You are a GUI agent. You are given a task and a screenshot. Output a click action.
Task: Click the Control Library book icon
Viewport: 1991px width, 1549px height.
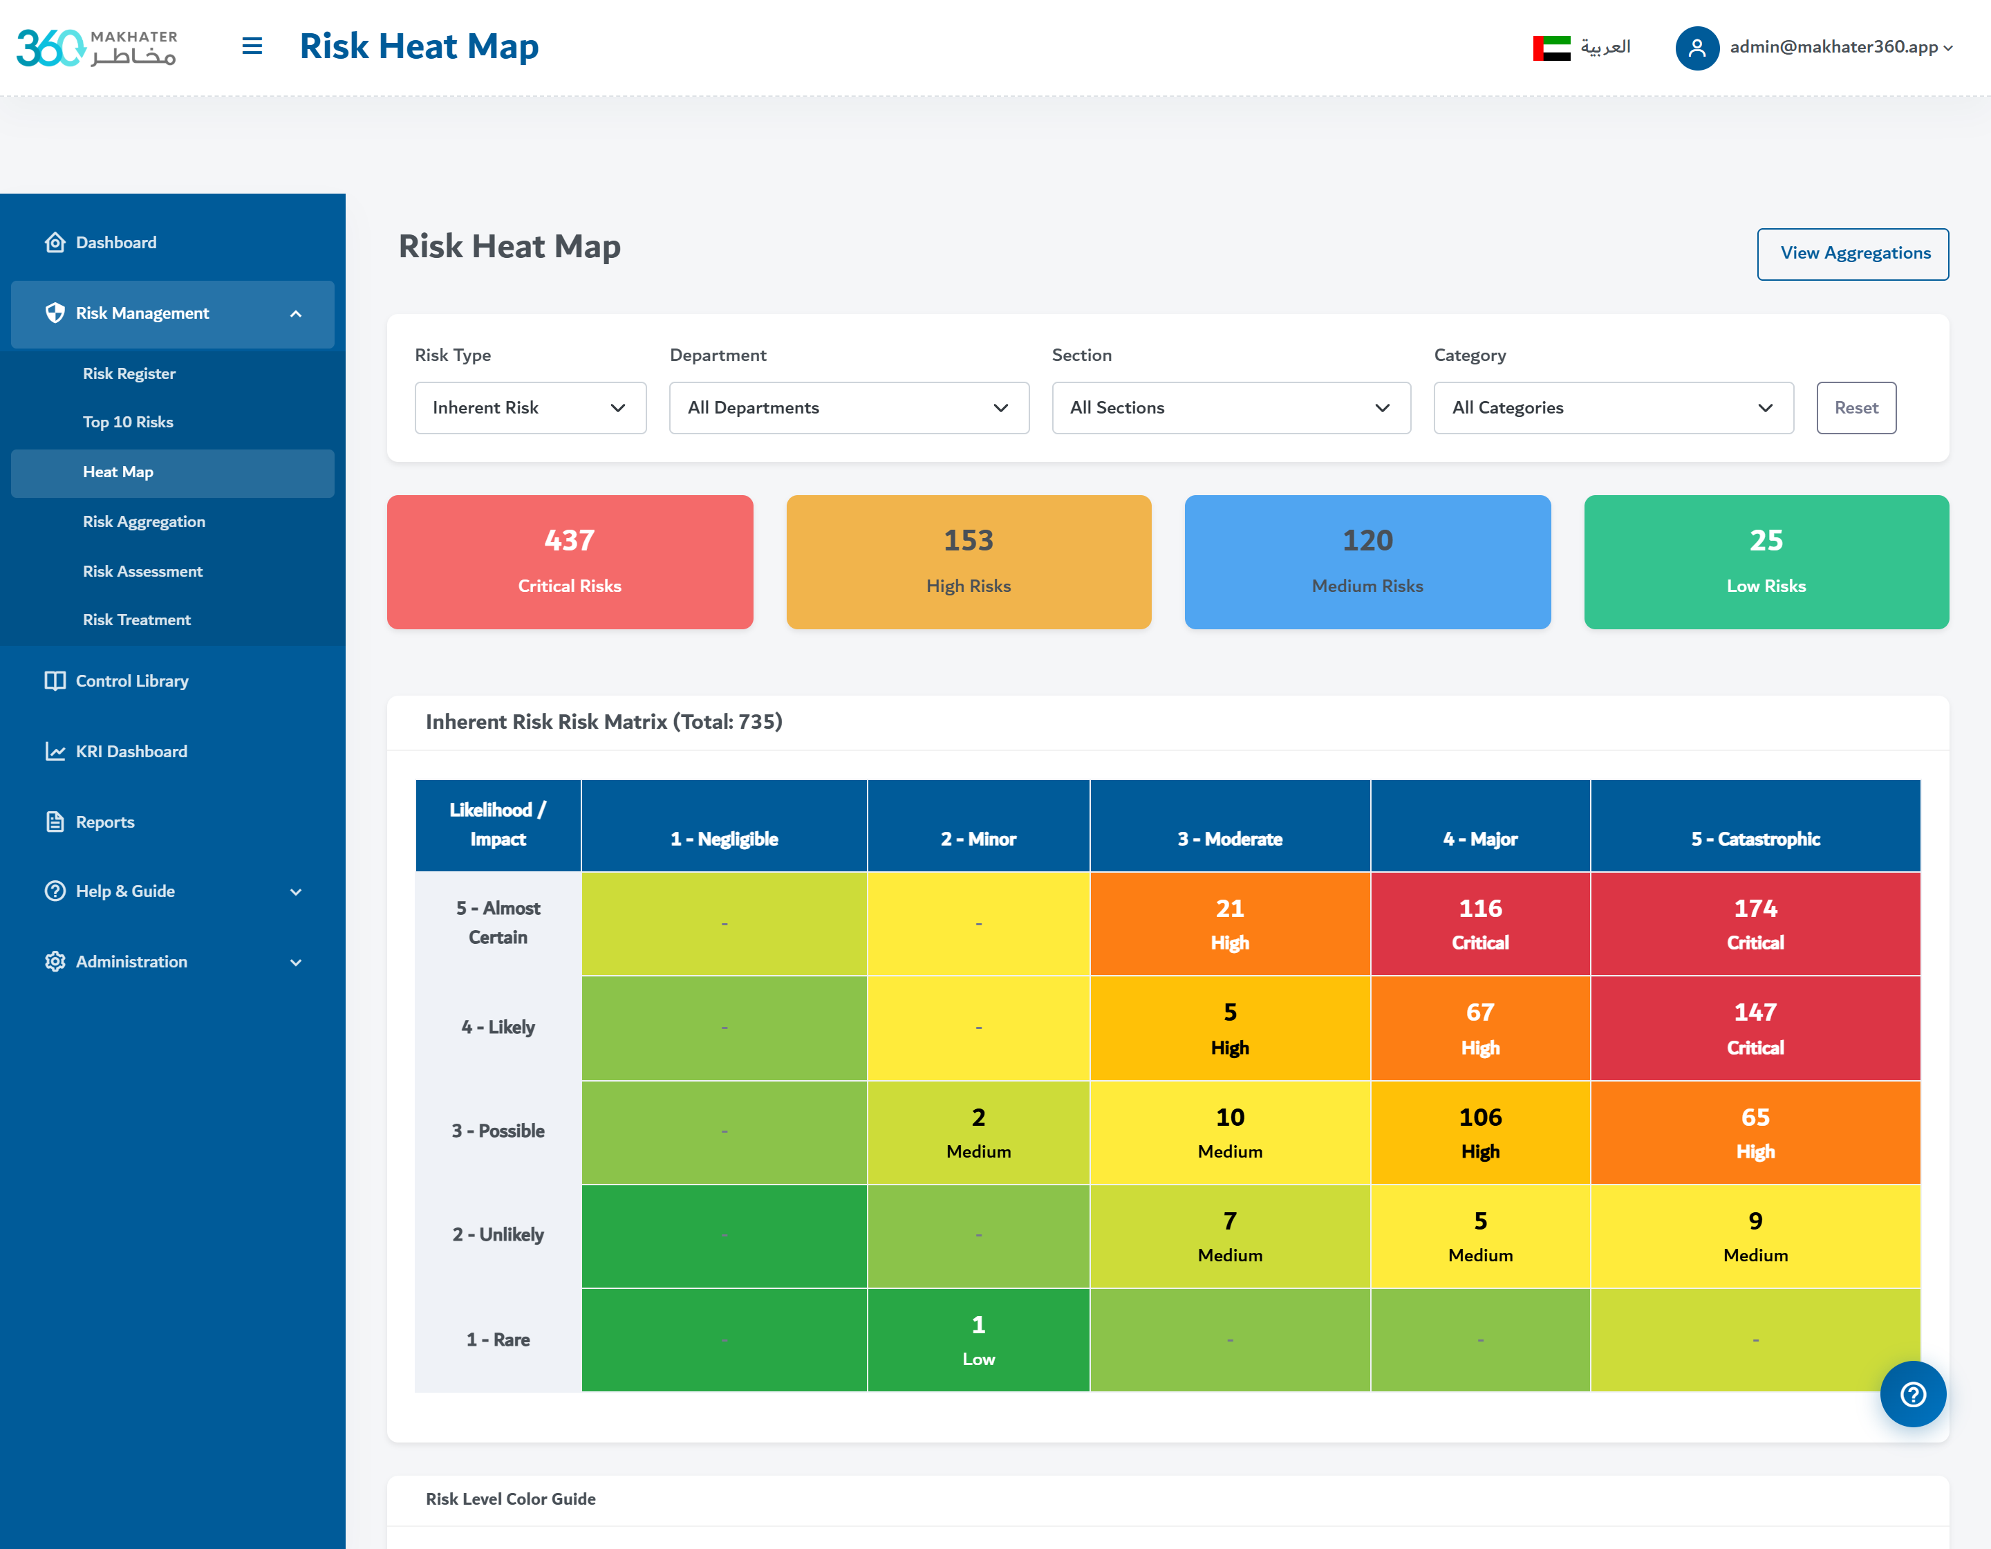(55, 681)
